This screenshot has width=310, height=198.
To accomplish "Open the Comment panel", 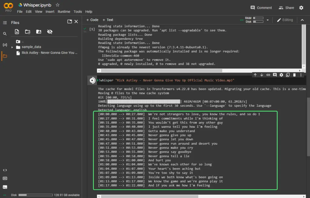I will (x=261, y=8).
